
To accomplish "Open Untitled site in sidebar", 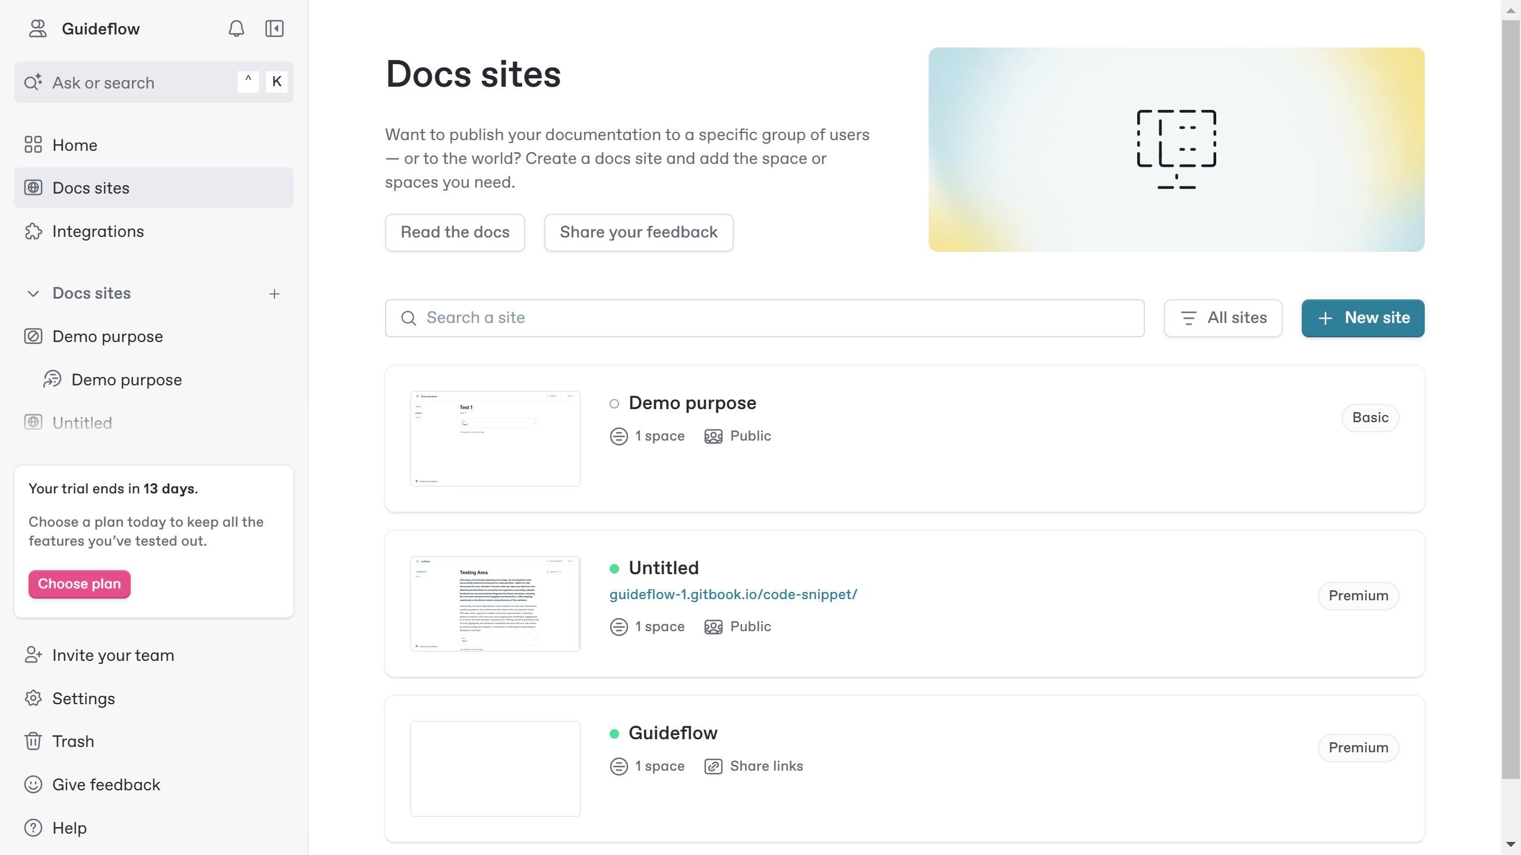I will click(153, 423).
